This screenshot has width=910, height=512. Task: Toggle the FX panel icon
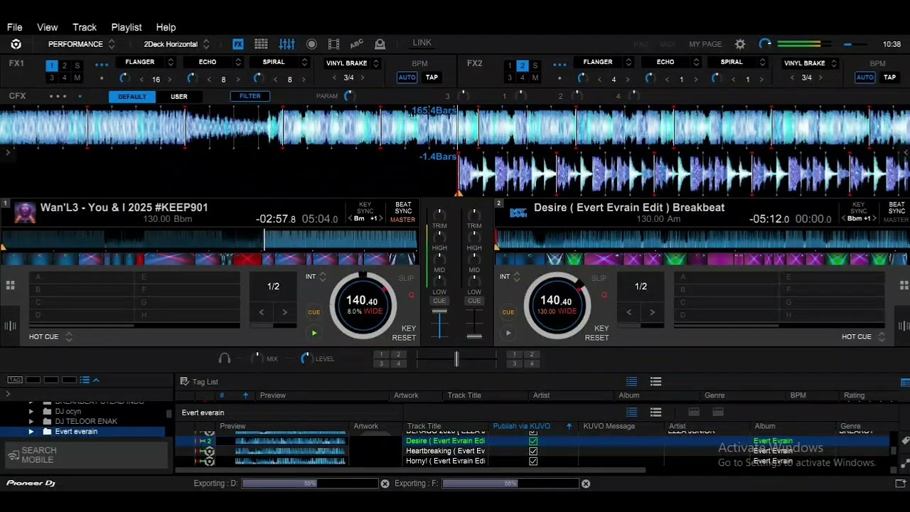click(238, 44)
